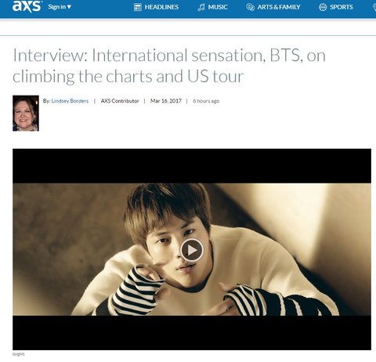Click the Music note icon
Image resolution: width=376 pixels, height=362 pixels.
point(201,7)
